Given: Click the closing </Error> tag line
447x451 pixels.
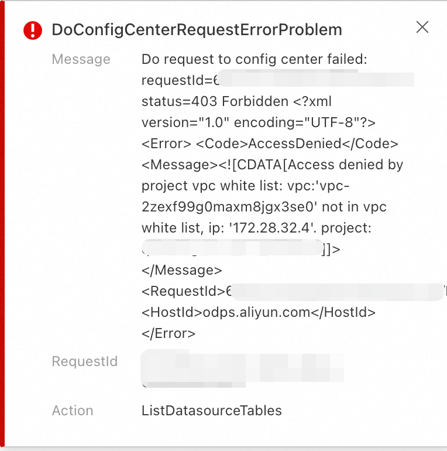Looking at the screenshot, I should [x=169, y=333].
